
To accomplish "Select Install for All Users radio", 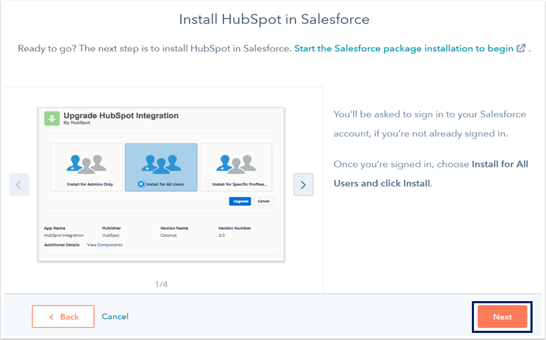I will tap(141, 184).
